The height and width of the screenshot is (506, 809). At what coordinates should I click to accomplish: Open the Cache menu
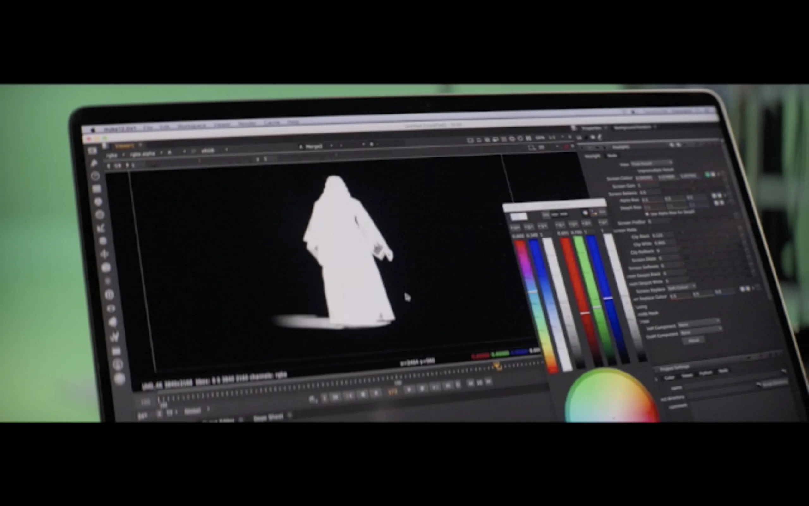pyautogui.click(x=271, y=123)
